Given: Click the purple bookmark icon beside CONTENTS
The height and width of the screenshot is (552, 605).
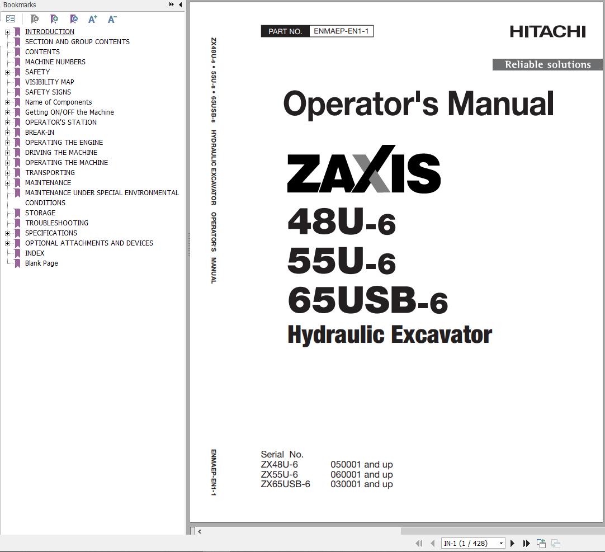Looking at the screenshot, I should 17,51.
